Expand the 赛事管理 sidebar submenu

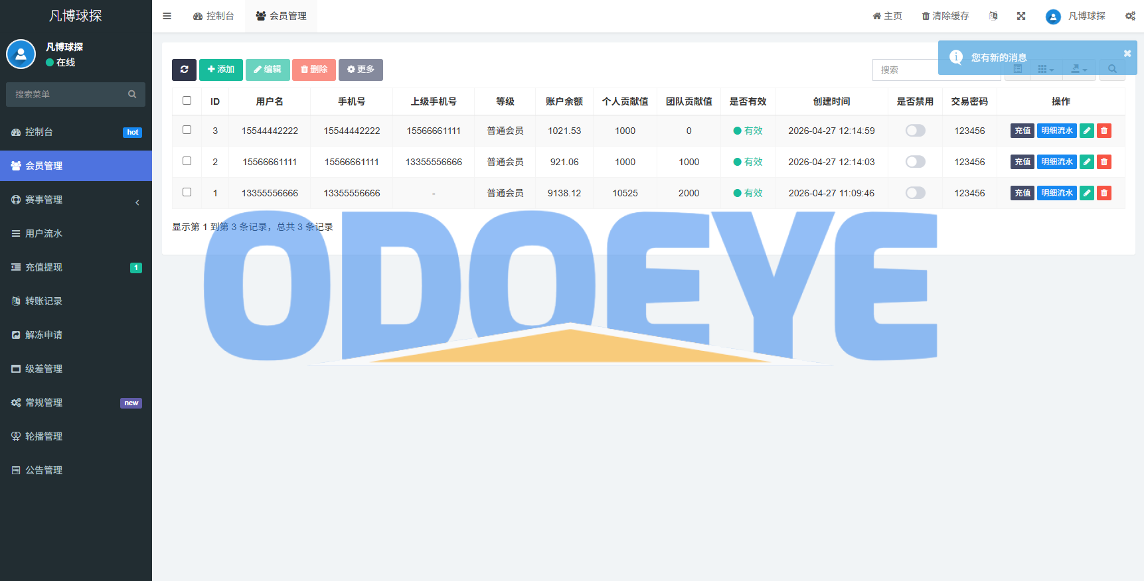(76, 200)
